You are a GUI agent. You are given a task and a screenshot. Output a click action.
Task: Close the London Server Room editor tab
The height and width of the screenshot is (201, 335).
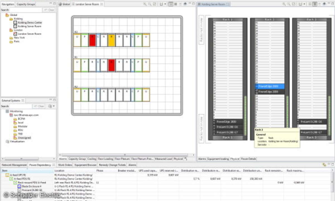[x=102, y=4]
